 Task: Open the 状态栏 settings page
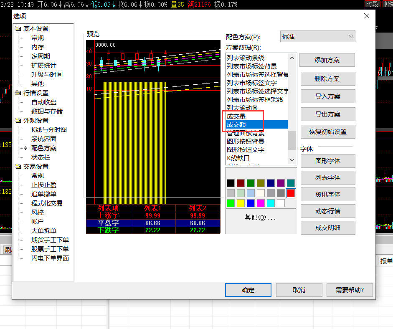[x=41, y=157]
